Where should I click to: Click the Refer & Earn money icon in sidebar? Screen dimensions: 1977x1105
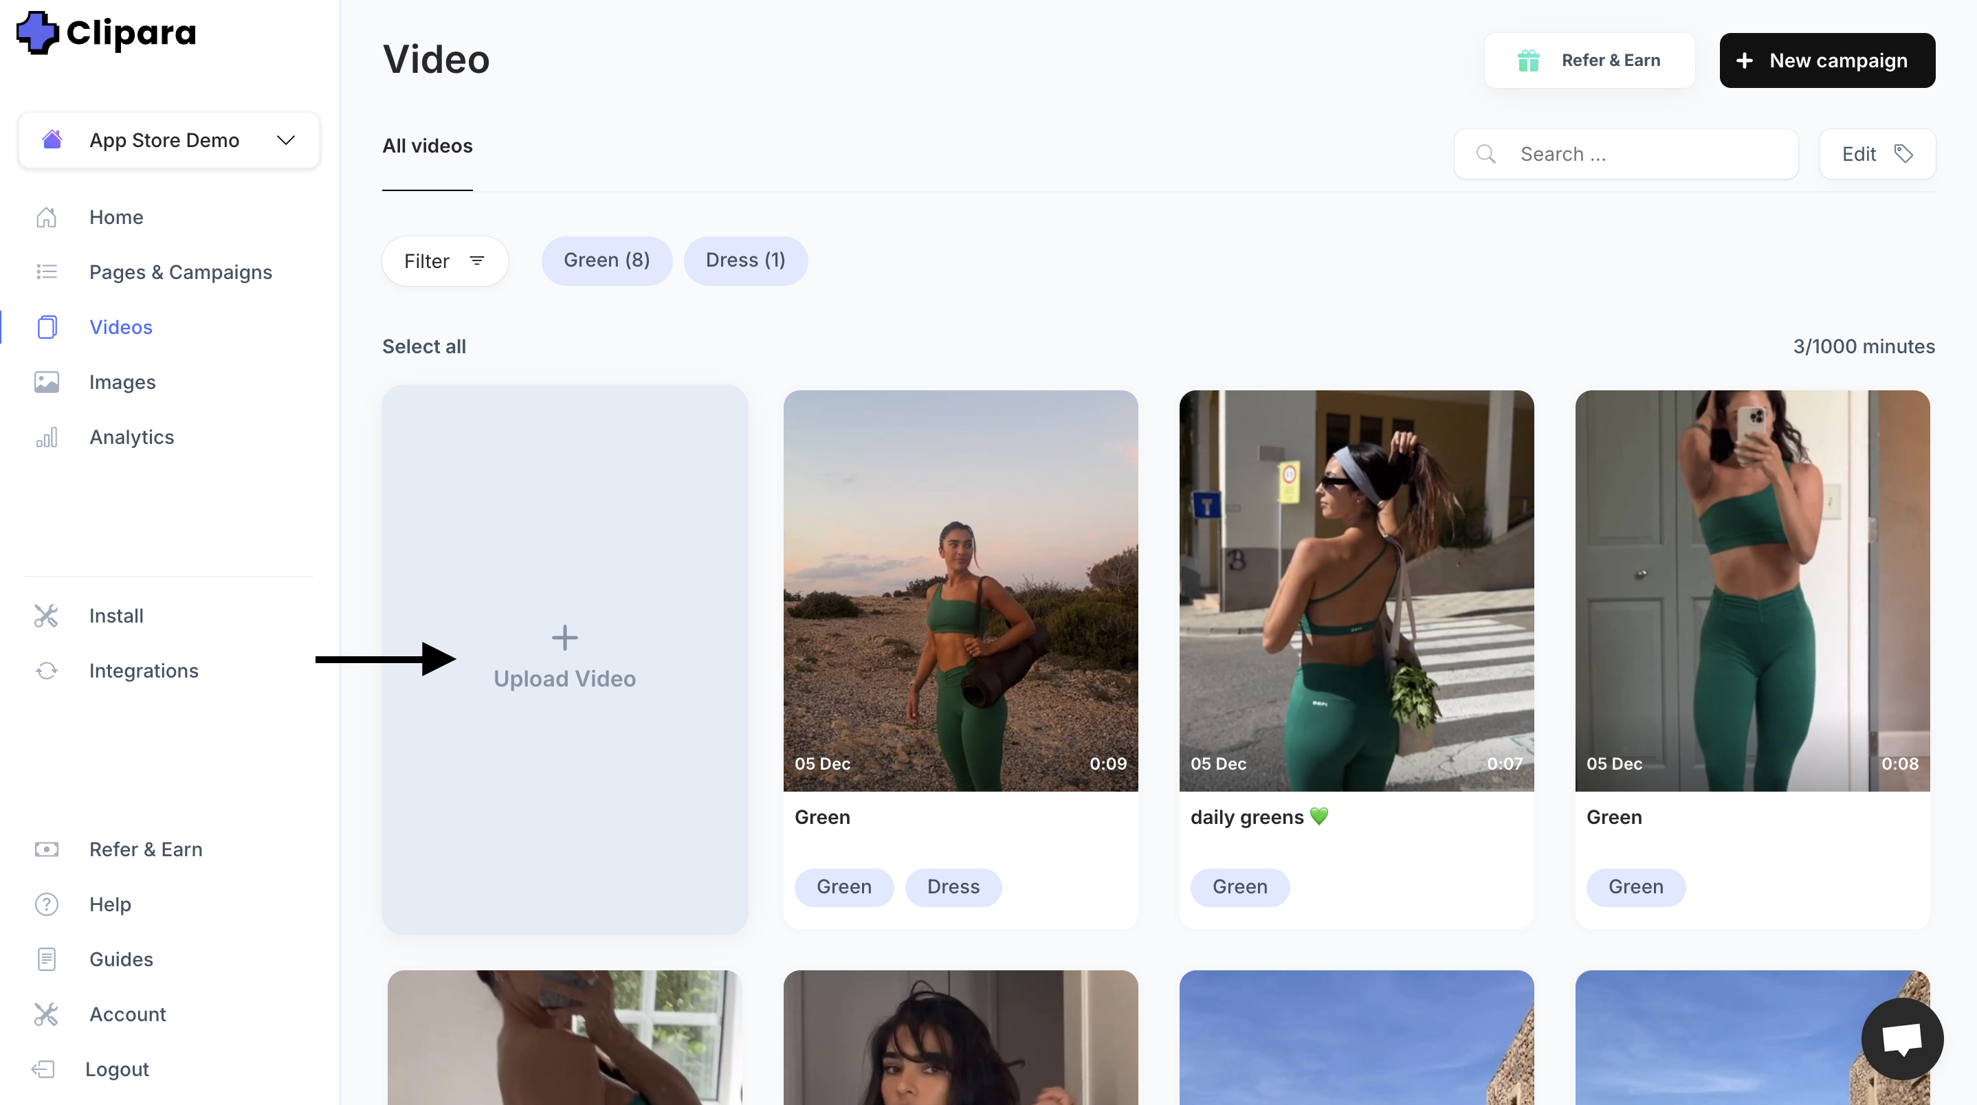click(47, 849)
